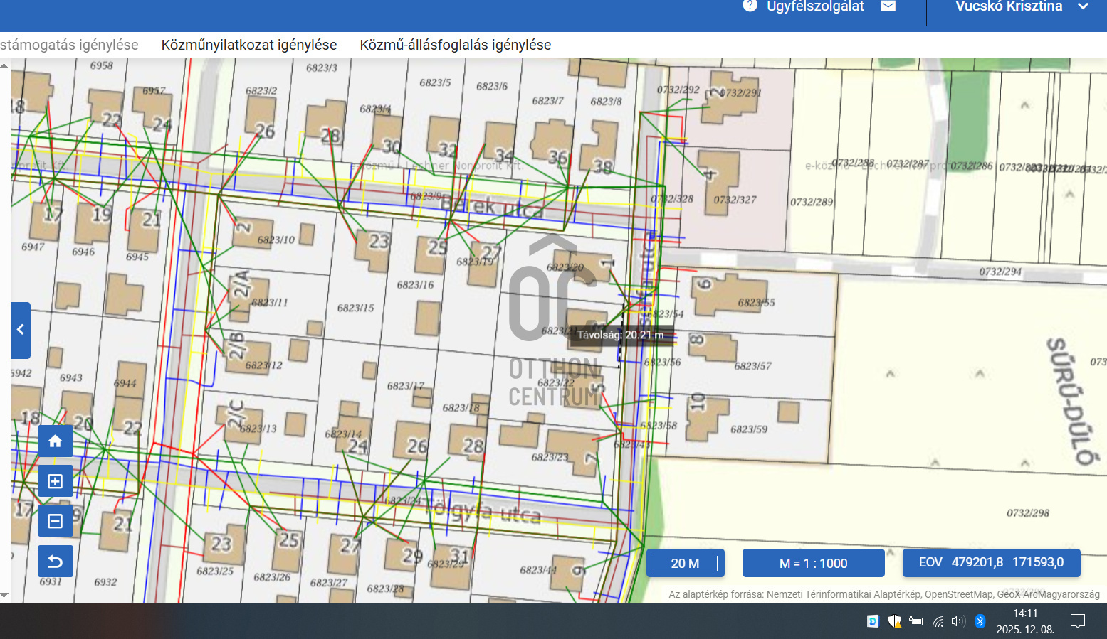Zoom in with the plus map button
Image resolution: width=1107 pixels, height=639 pixels.
[55, 481]
